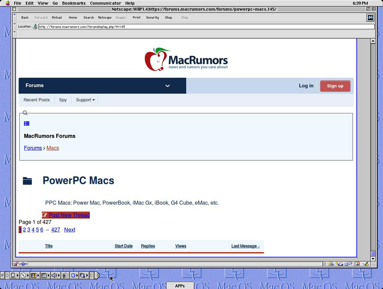This screenshot has height=289, width=383.
Task: Click the PowerPC Macs folder icon
Action: [27, 181]
